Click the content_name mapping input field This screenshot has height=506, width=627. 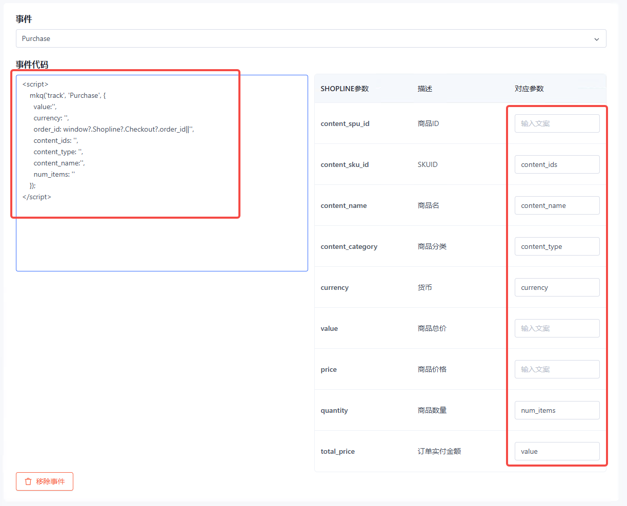(557, 205)
